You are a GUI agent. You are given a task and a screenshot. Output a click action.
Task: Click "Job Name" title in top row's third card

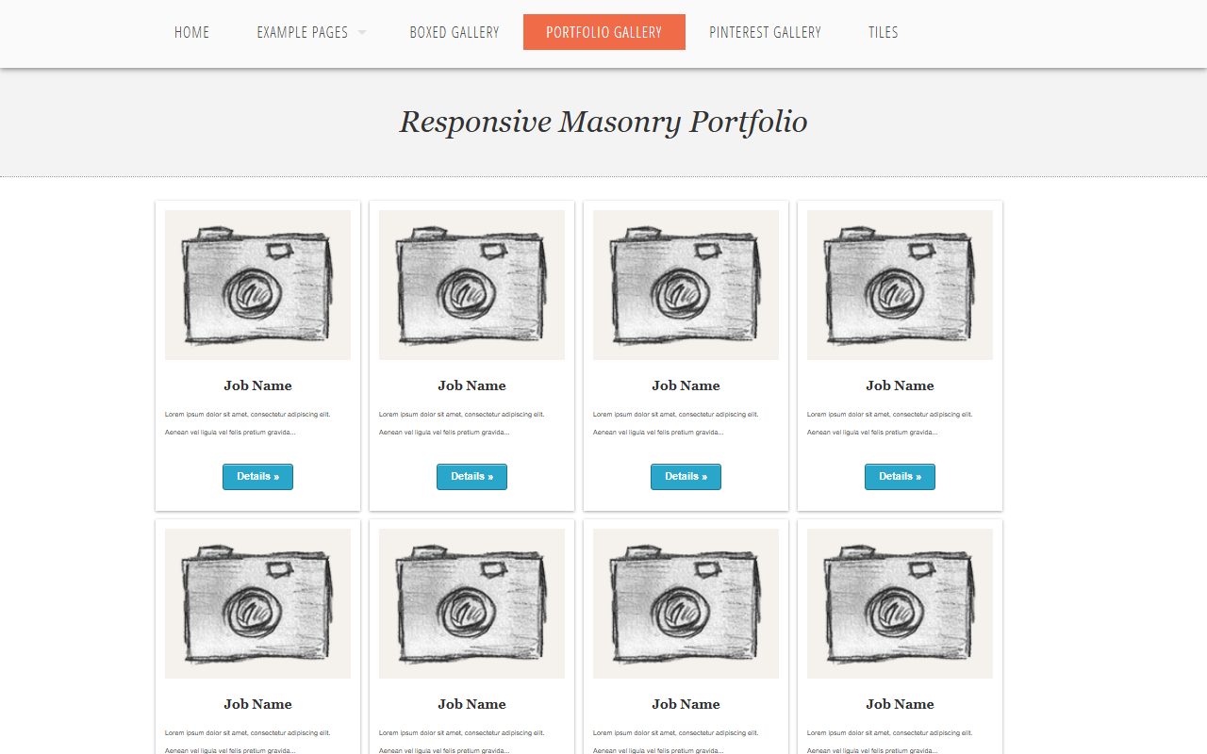(x=686, y=385)
